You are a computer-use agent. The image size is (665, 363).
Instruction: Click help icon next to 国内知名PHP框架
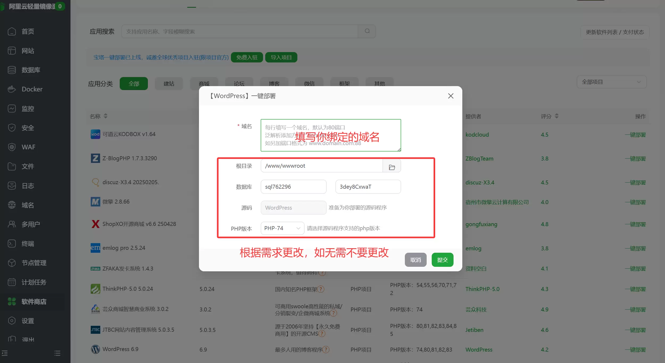pyautogui.click(x=321, y=289)
